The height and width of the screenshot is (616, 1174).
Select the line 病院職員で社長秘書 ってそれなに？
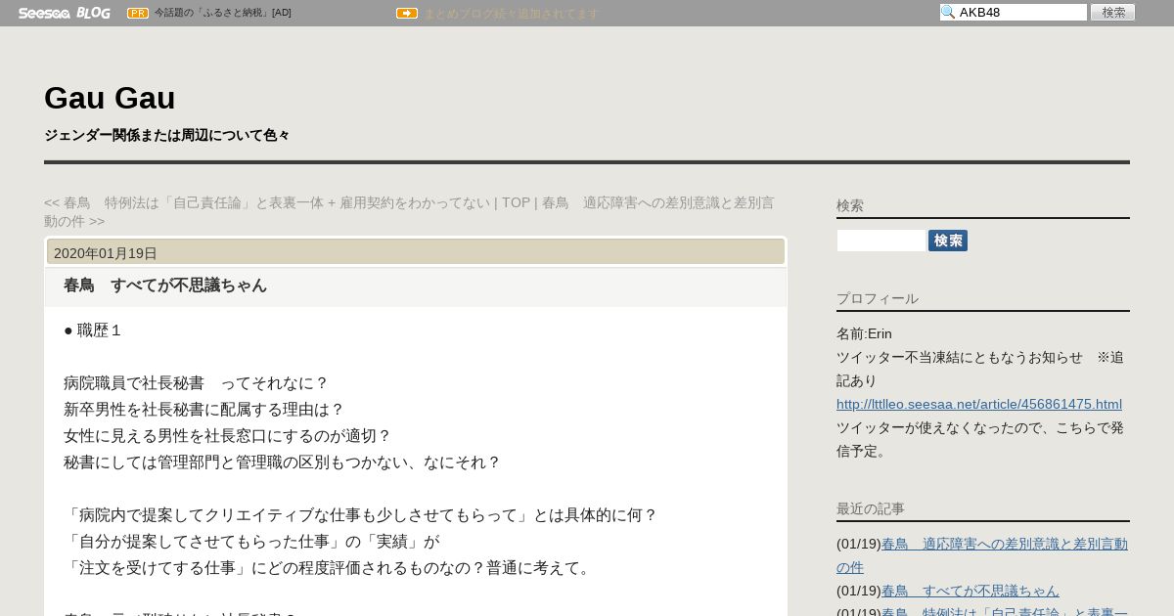tap(197, 383)
